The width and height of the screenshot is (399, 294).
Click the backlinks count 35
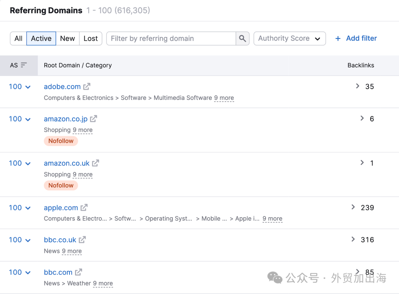click(370, 87)
